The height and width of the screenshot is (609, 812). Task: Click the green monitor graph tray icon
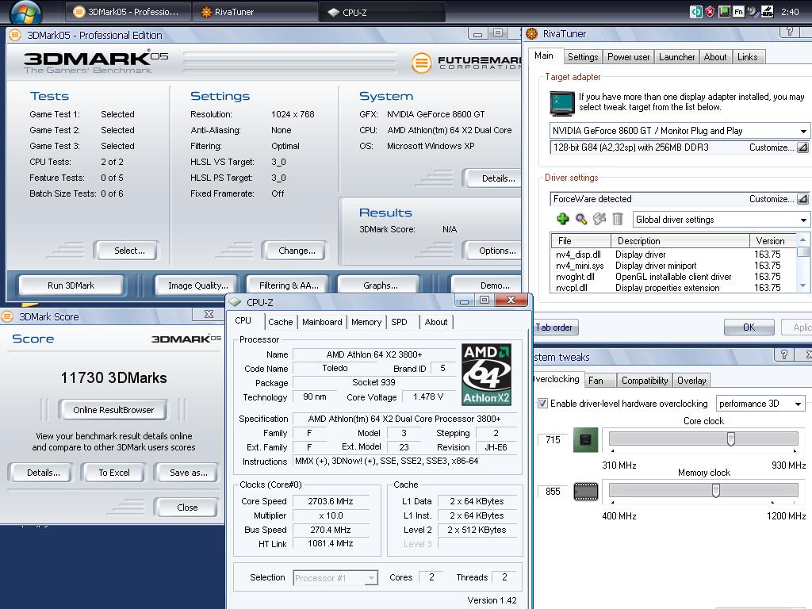[725, 11]
